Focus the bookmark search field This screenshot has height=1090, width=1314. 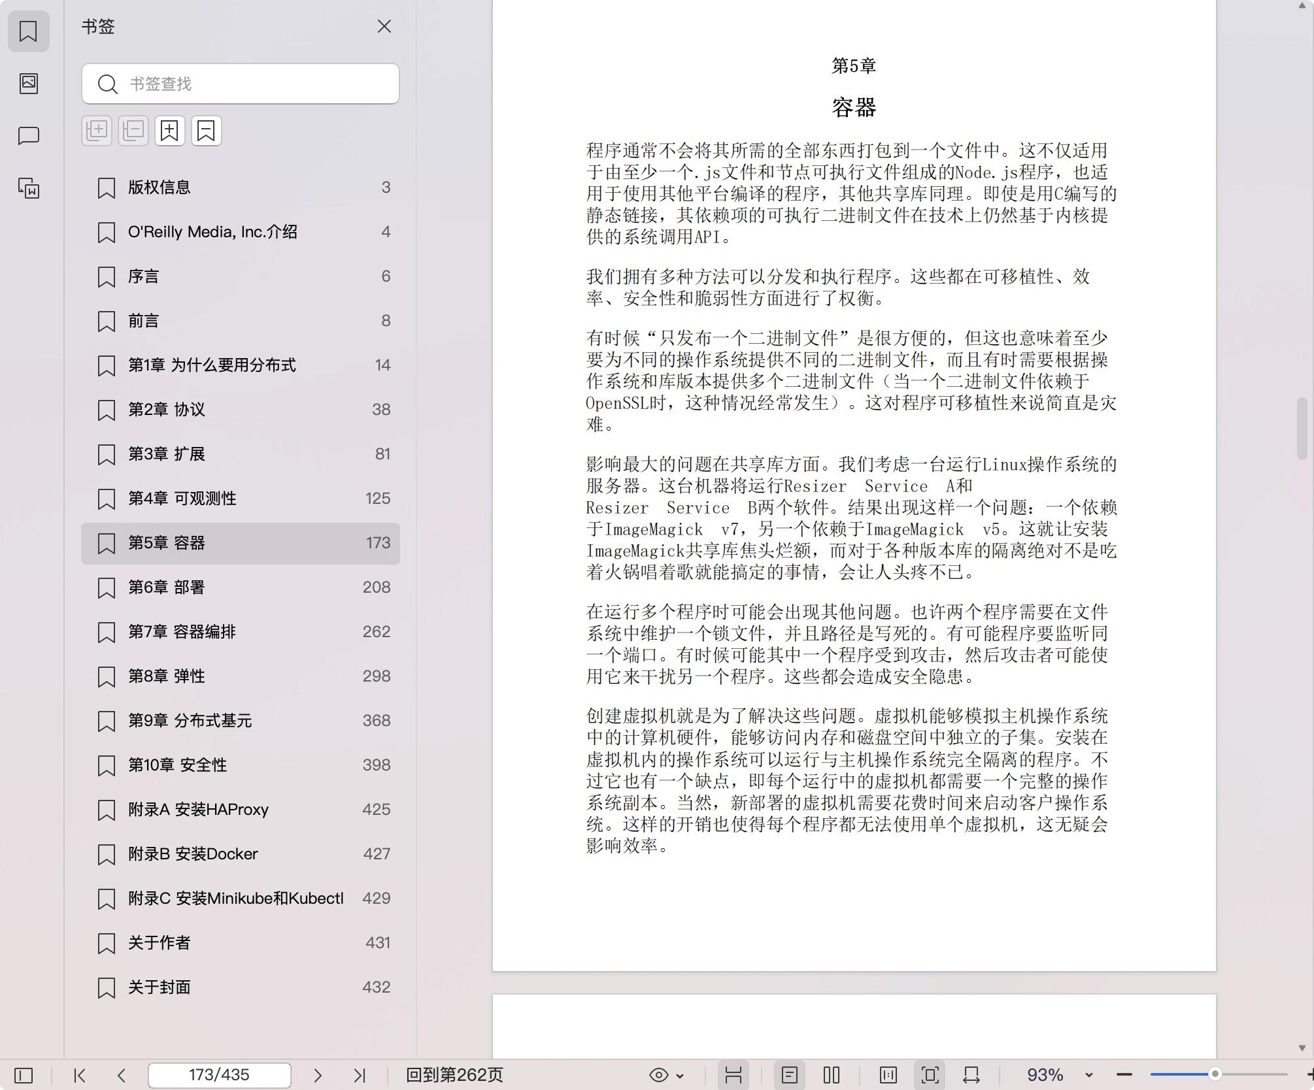pos(241,84)
